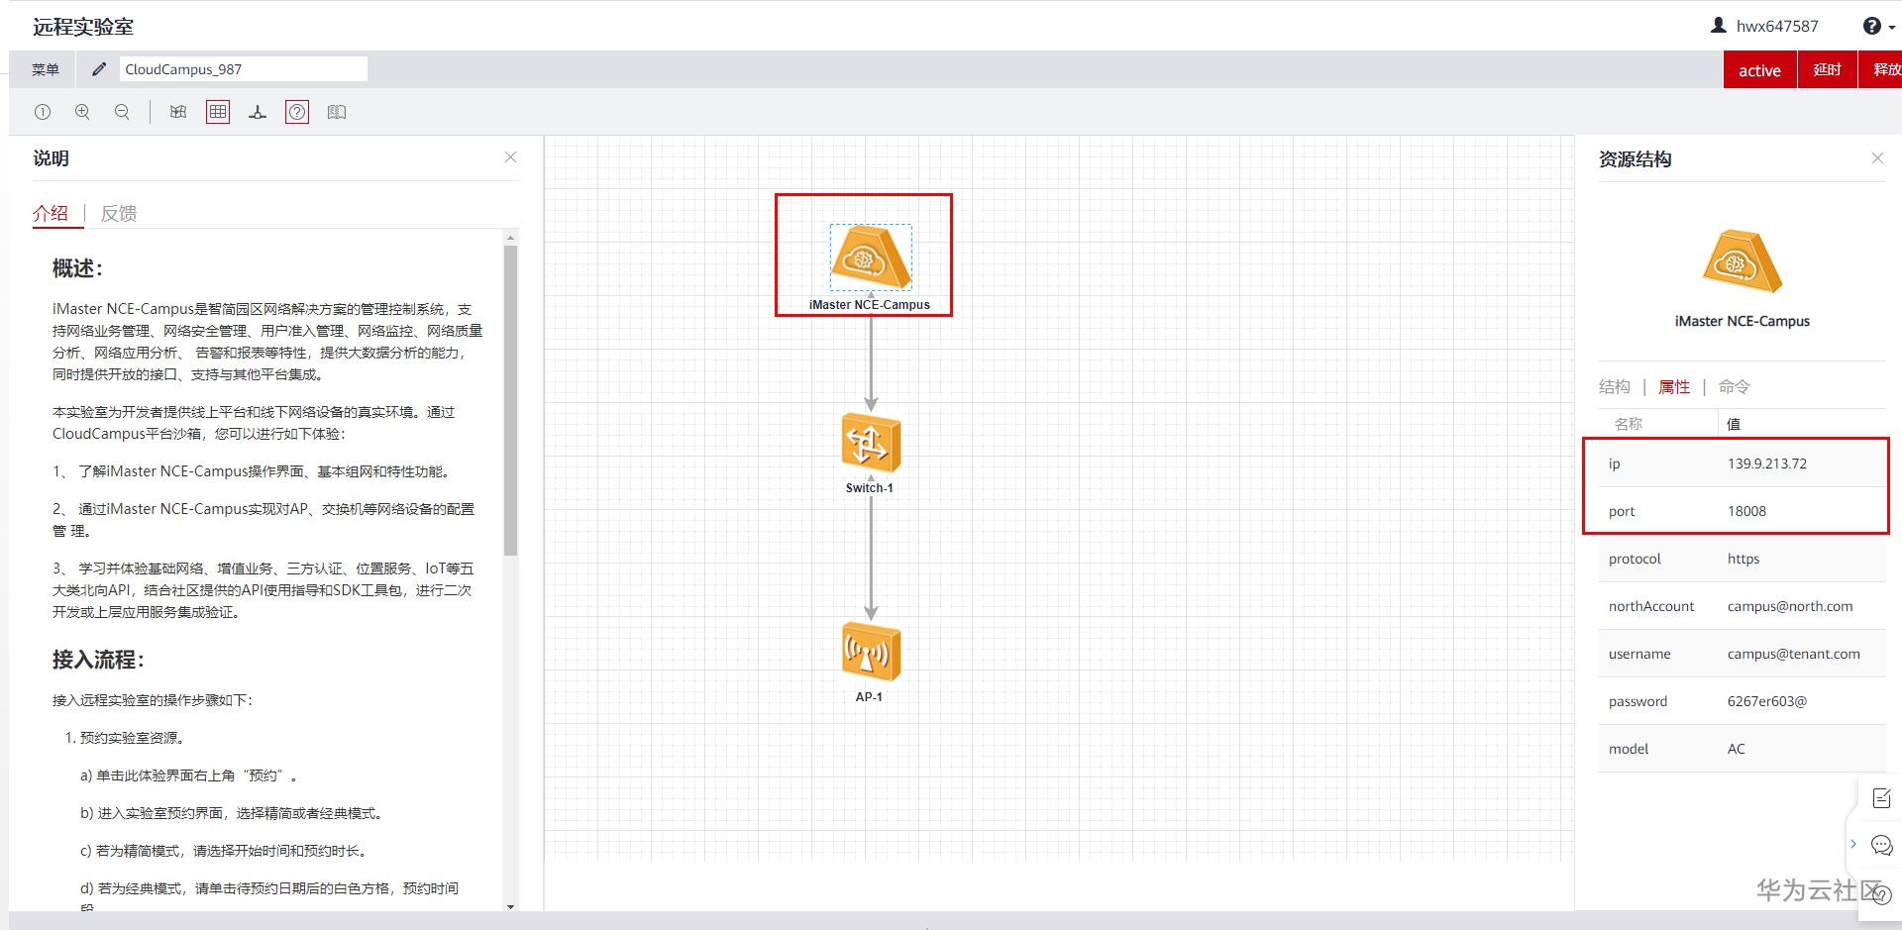1902x930 pixels.
Task: Click the active status button
Action: point(1760,70)
